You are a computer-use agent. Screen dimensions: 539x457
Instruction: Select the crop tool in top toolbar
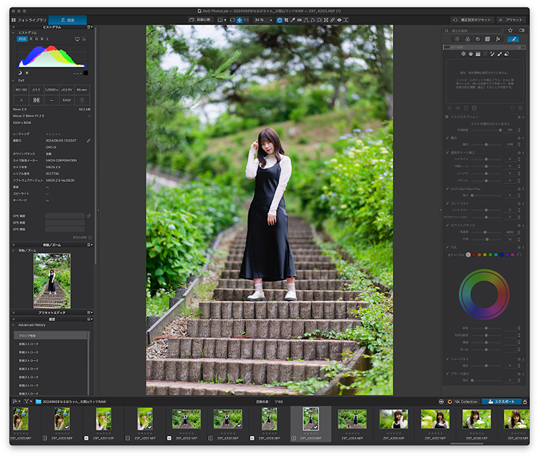click(286, 20)
